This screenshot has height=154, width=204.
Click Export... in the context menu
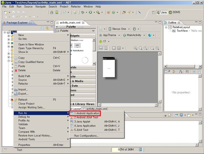42,94
